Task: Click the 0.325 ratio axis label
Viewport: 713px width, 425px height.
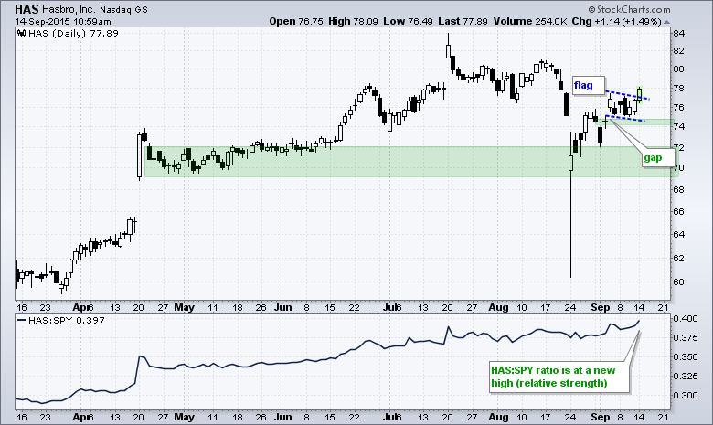Action: (686, 376)
